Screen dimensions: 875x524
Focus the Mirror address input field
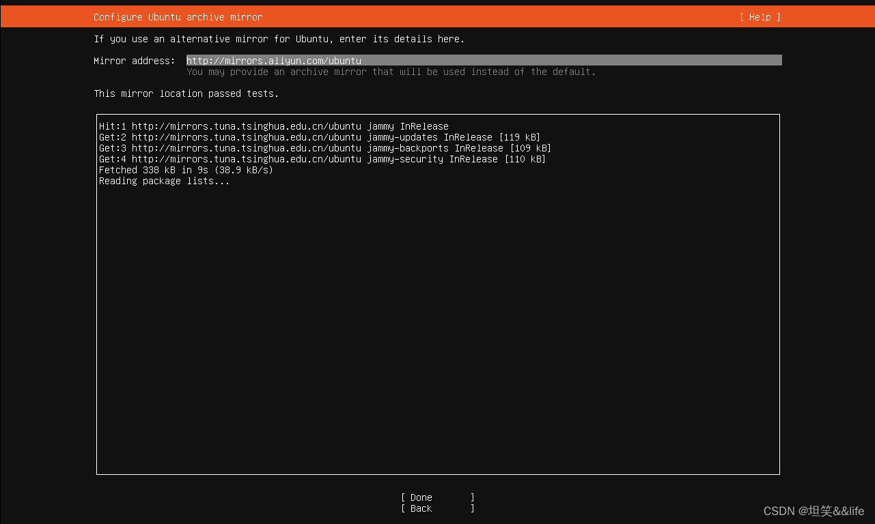pyautogui.click(x=484, y=61)
